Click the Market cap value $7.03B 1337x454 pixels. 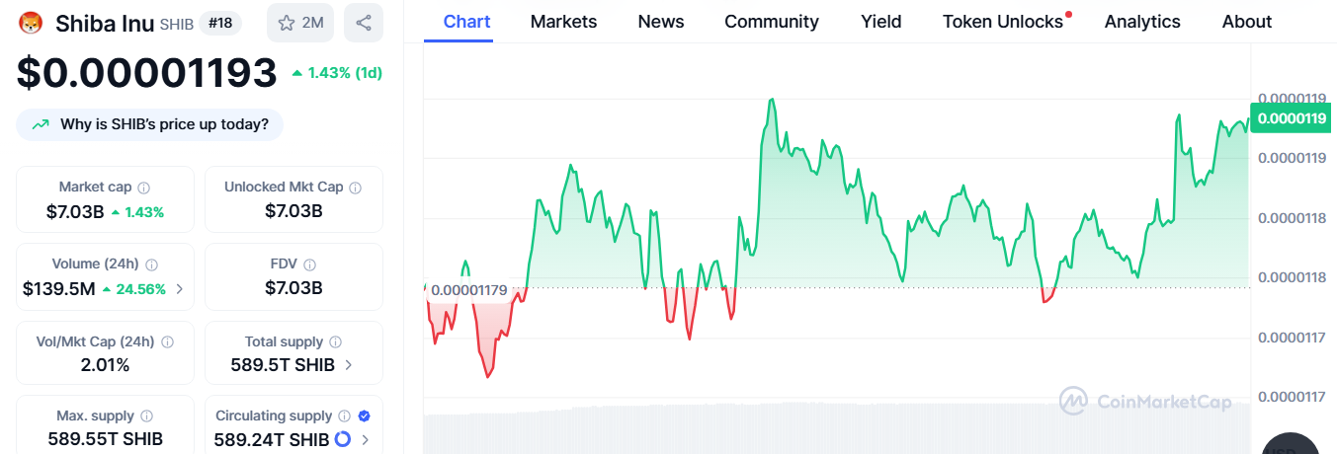click(74, 211)
